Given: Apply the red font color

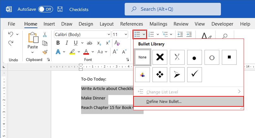Looking at the screenshot, I should (86, 52).
